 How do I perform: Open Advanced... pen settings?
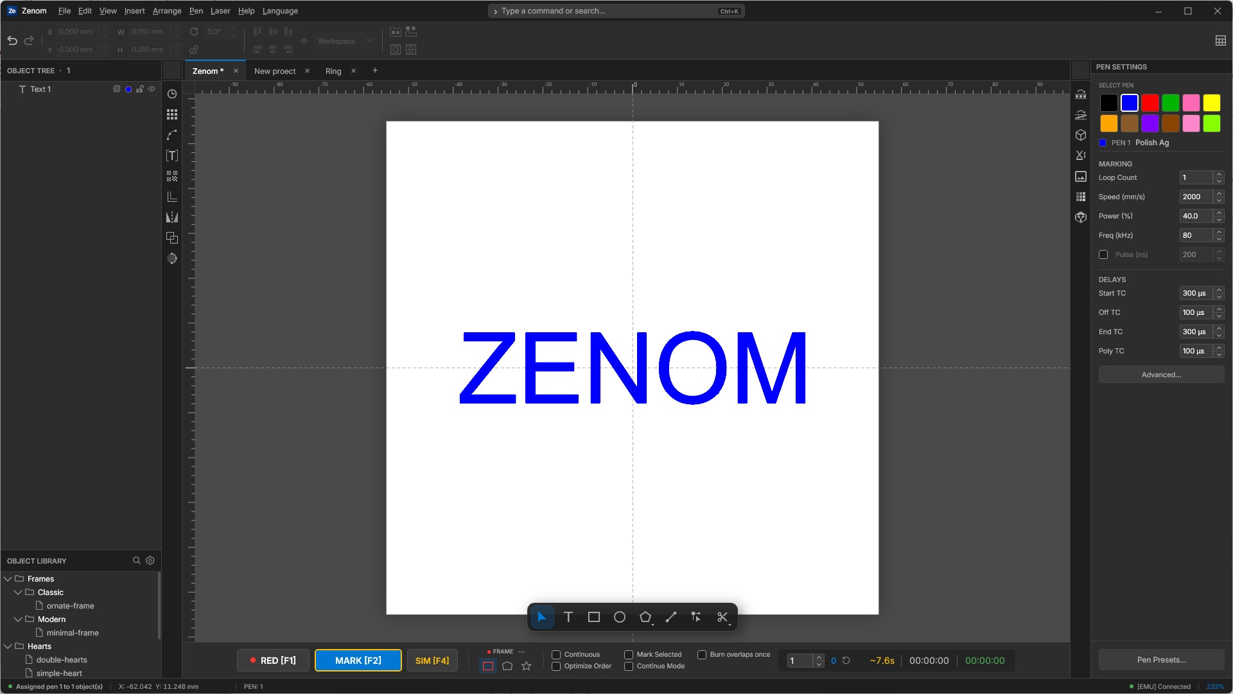1161,375
